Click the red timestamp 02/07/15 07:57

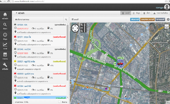(x=23, y=29)
